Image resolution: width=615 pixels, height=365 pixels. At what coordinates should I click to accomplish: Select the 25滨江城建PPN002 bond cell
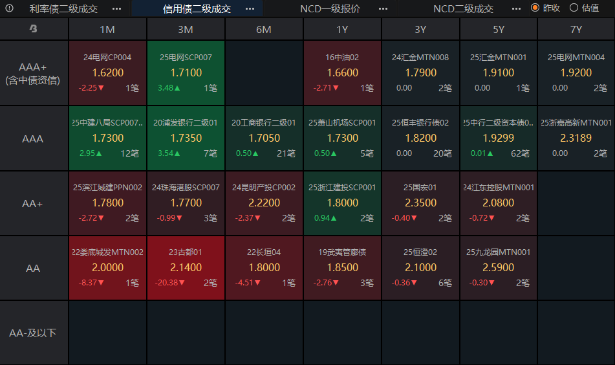click(107, 203)
